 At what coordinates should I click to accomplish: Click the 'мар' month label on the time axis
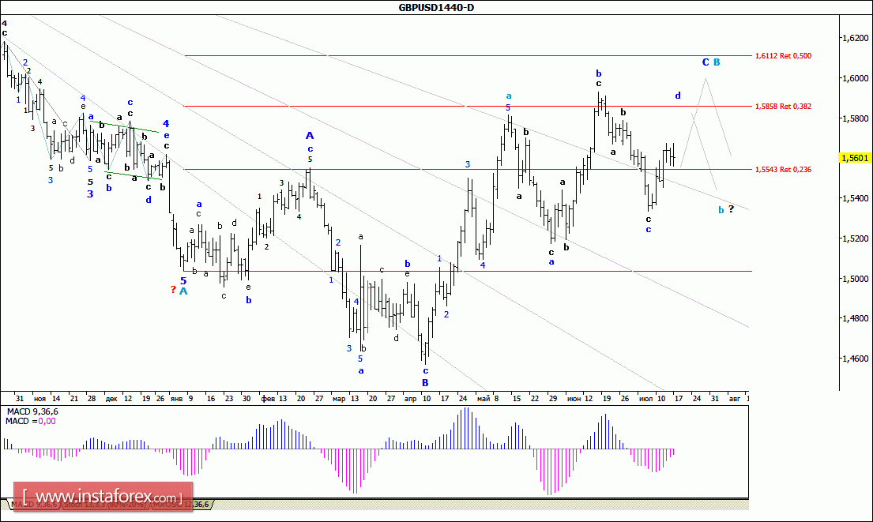338,399
